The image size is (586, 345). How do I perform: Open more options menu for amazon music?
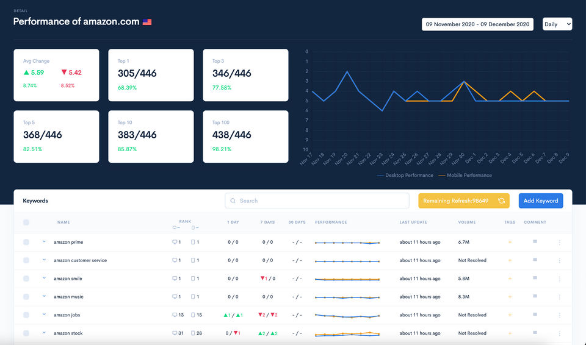click(560, 297)
